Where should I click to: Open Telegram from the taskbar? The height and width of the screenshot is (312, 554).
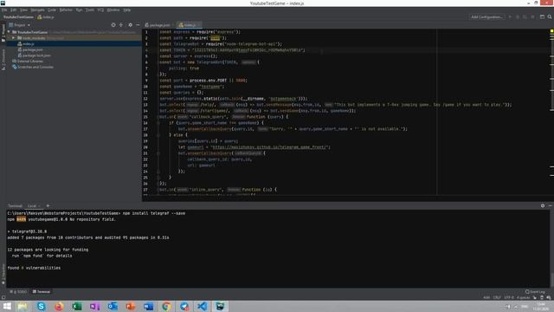point(184,306)
